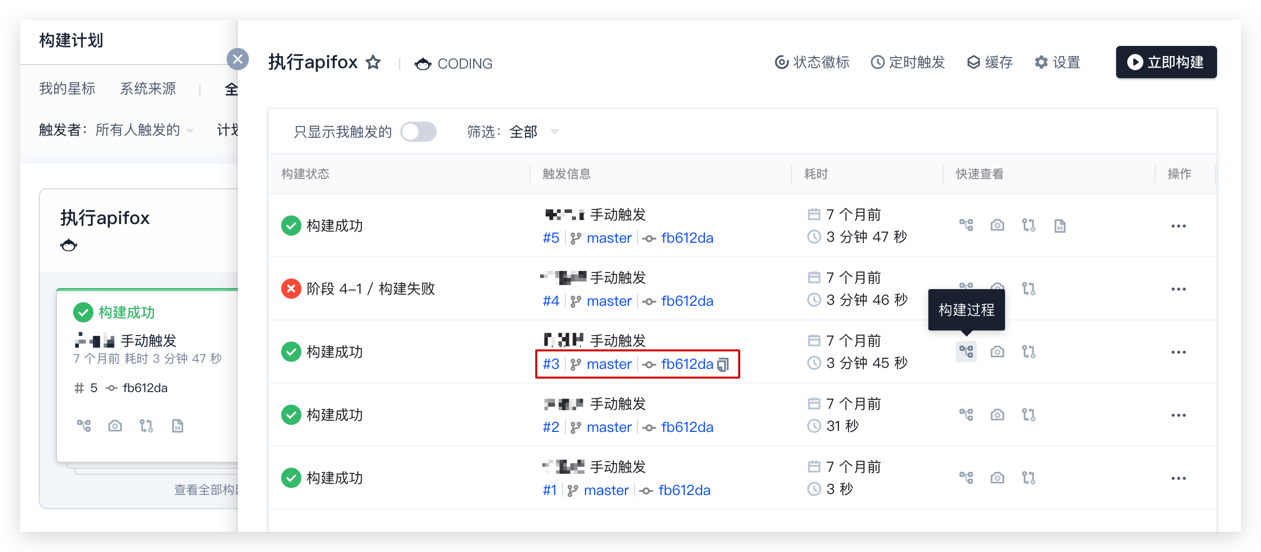This screenshot has height=552, width=1261.
Task: Open more actions menu for build #4
Action: tap(1179, 289)
